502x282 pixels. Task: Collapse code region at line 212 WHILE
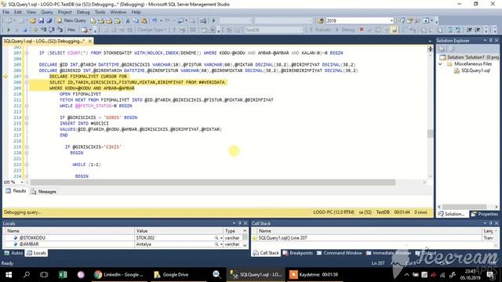pyautogui.click(x=27, y=106)
